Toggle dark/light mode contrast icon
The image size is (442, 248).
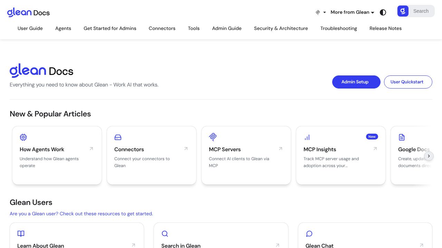click(x=383, y=12)
